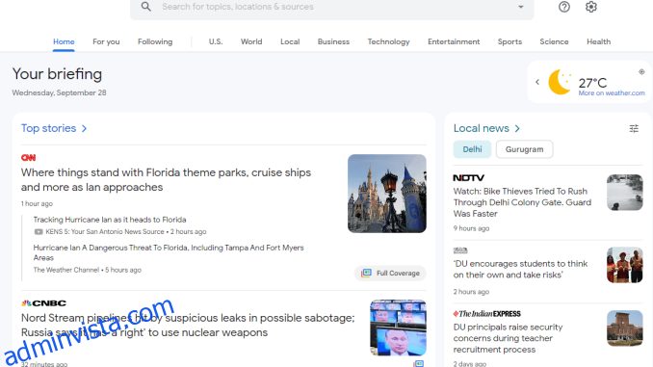Screen dimensions: 653x367
Task: Click the search magnifier icon
Action: point(145,7)
